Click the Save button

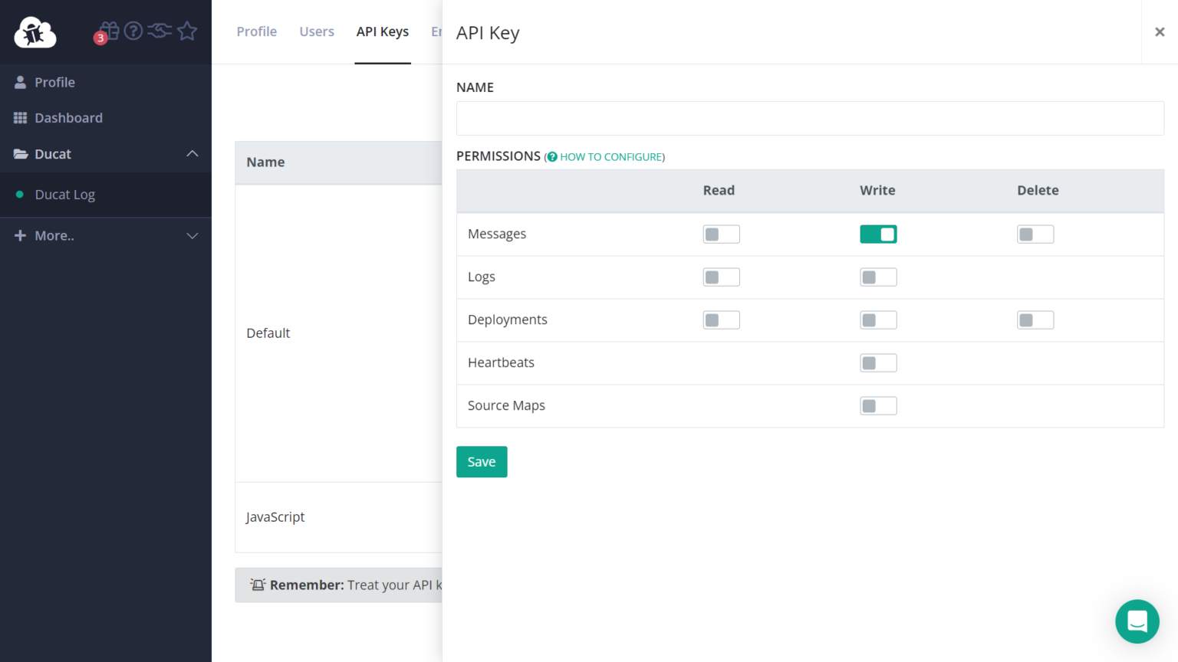click(482, 462)
